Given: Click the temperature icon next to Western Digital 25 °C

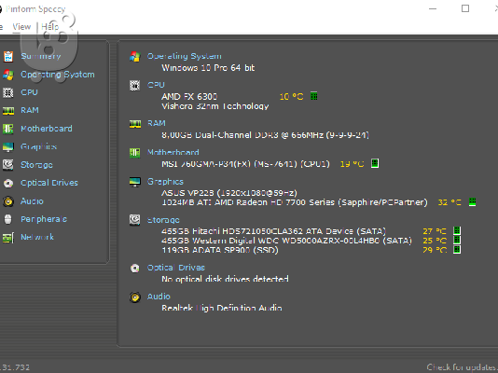Looking at the screenshot, I should pyautogui.click(x=457, y=240).
